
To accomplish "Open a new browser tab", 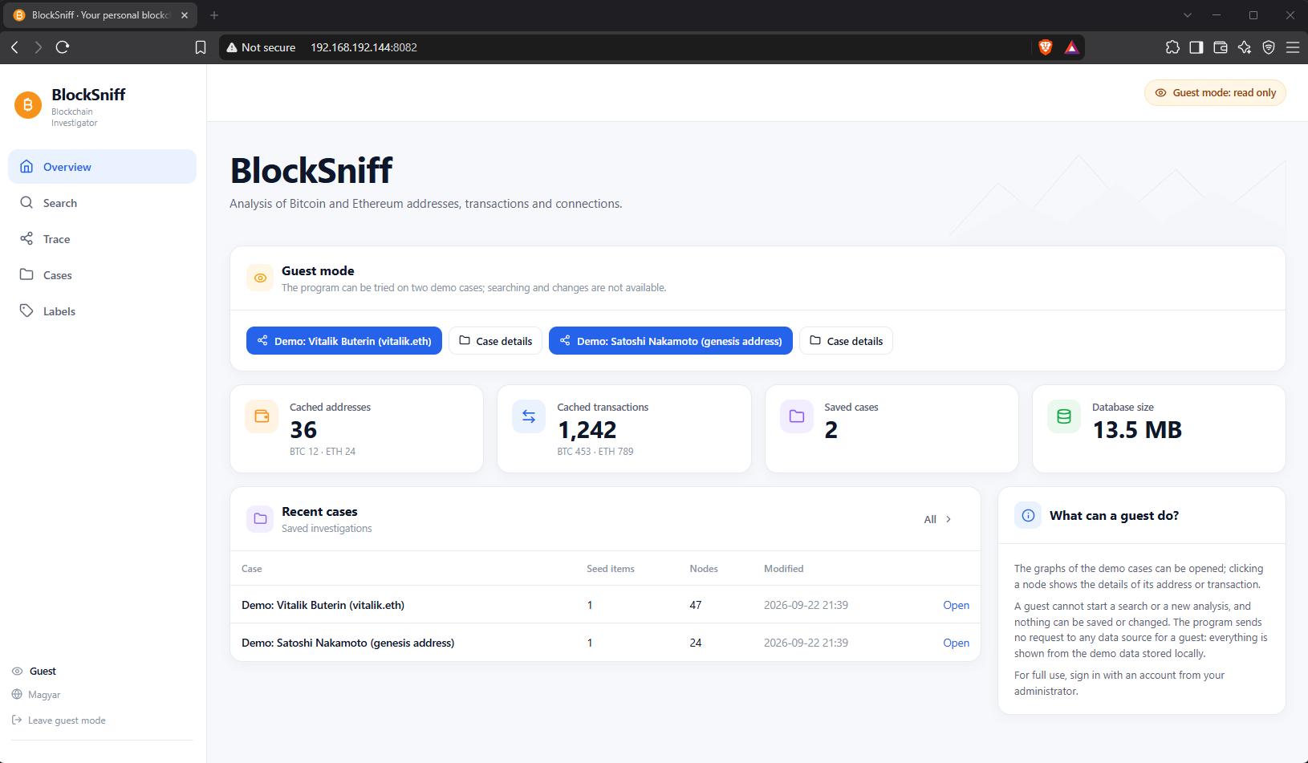I will tap(214, 15).
